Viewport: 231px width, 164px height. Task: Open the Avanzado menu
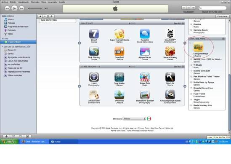[53, 2]
